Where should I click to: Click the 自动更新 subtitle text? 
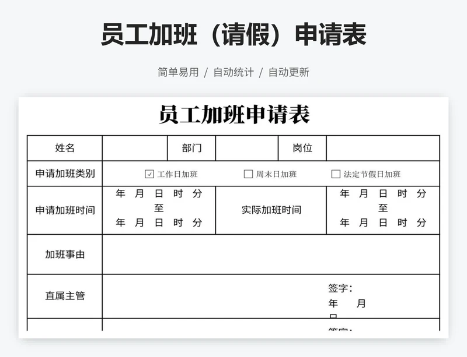click(289, 72)
